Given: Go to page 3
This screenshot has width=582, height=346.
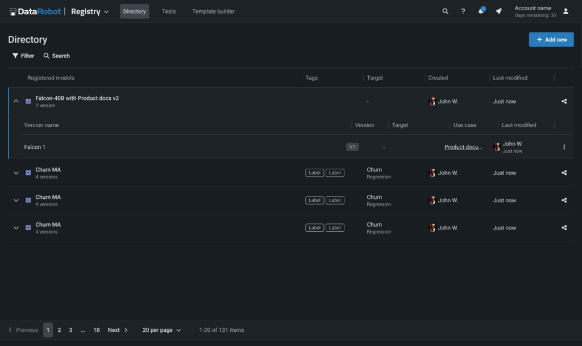Looking at the screenshot, I should 70,330.
